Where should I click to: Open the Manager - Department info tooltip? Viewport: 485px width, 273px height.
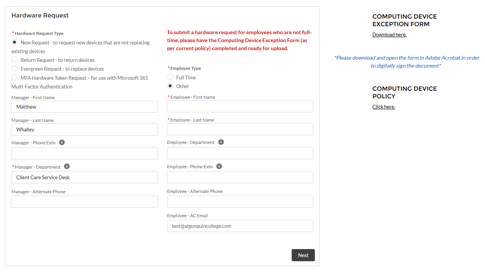[66, 166]
